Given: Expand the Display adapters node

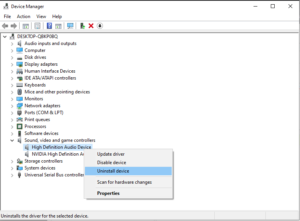Looking at the screenshot, I should (x=12, y=64).
